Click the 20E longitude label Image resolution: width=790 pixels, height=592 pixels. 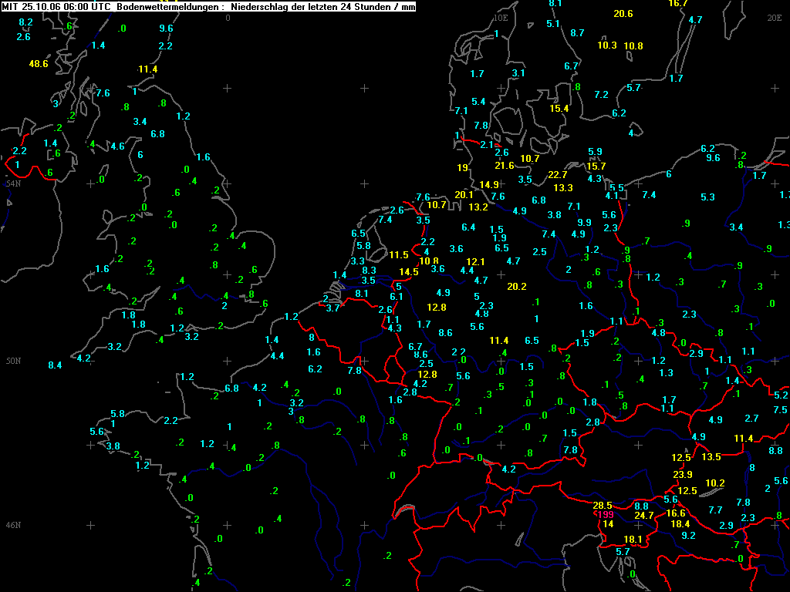coord(775,18)
